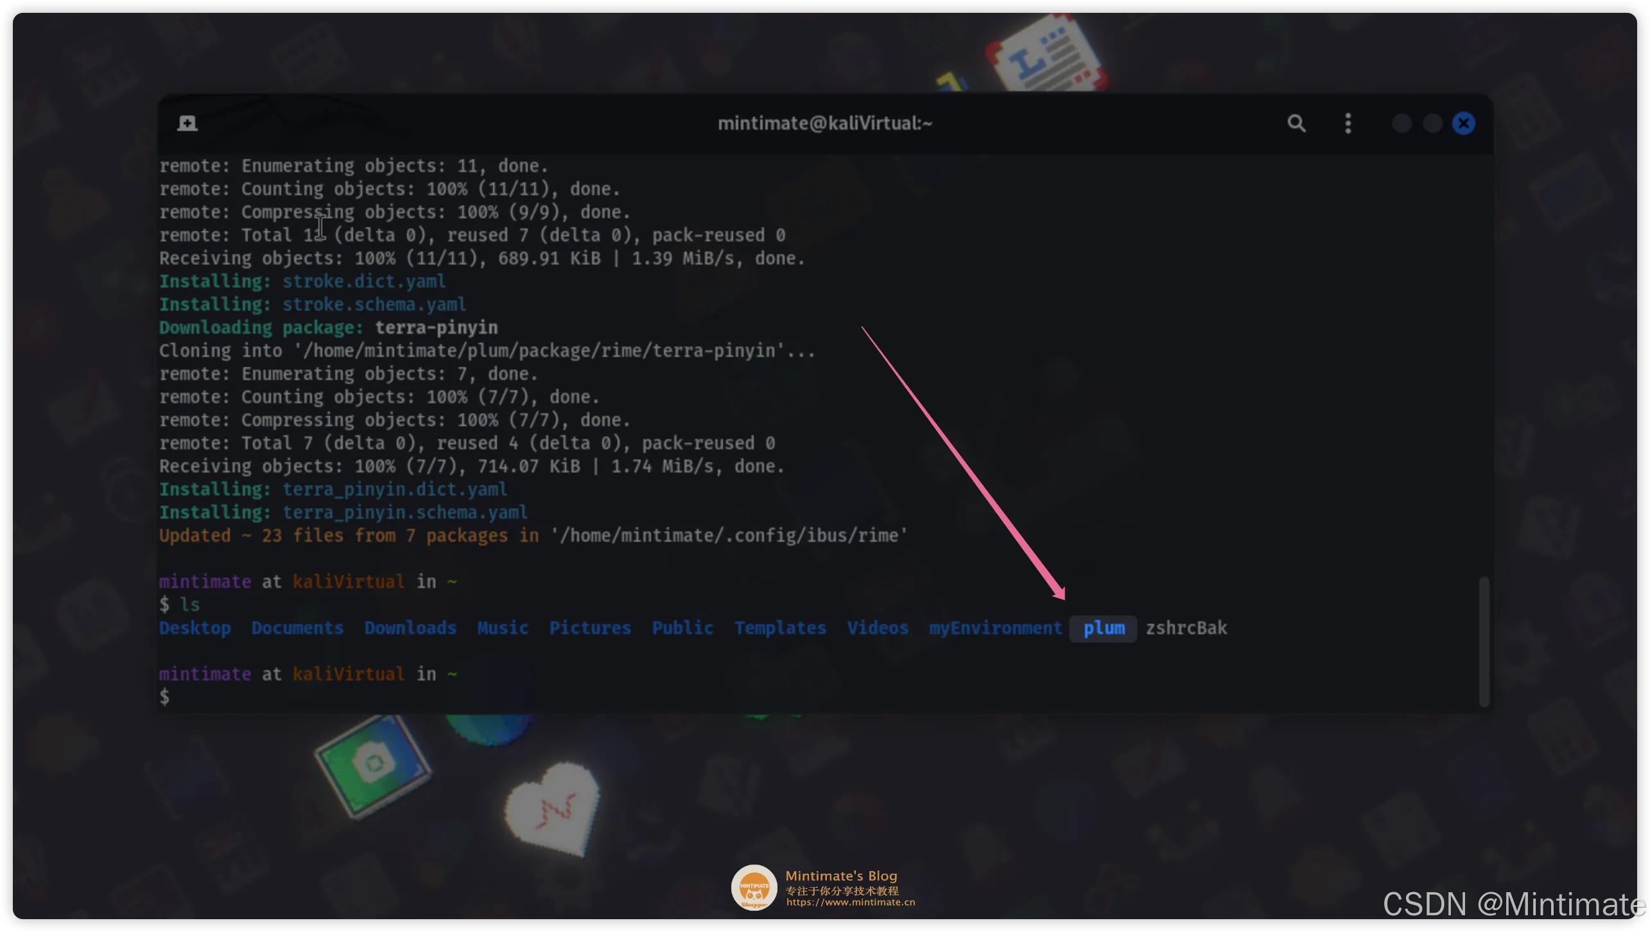Close the terminal window
The height and width of the screenshot is (932, 1650).
pos(1463,123)
